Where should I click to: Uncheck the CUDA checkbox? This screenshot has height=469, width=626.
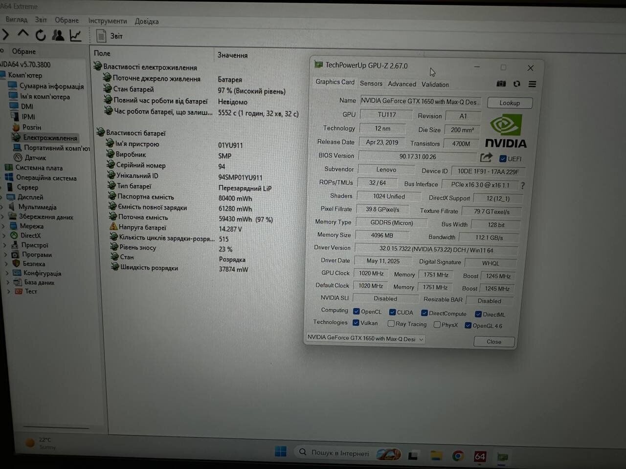point(392,312)
